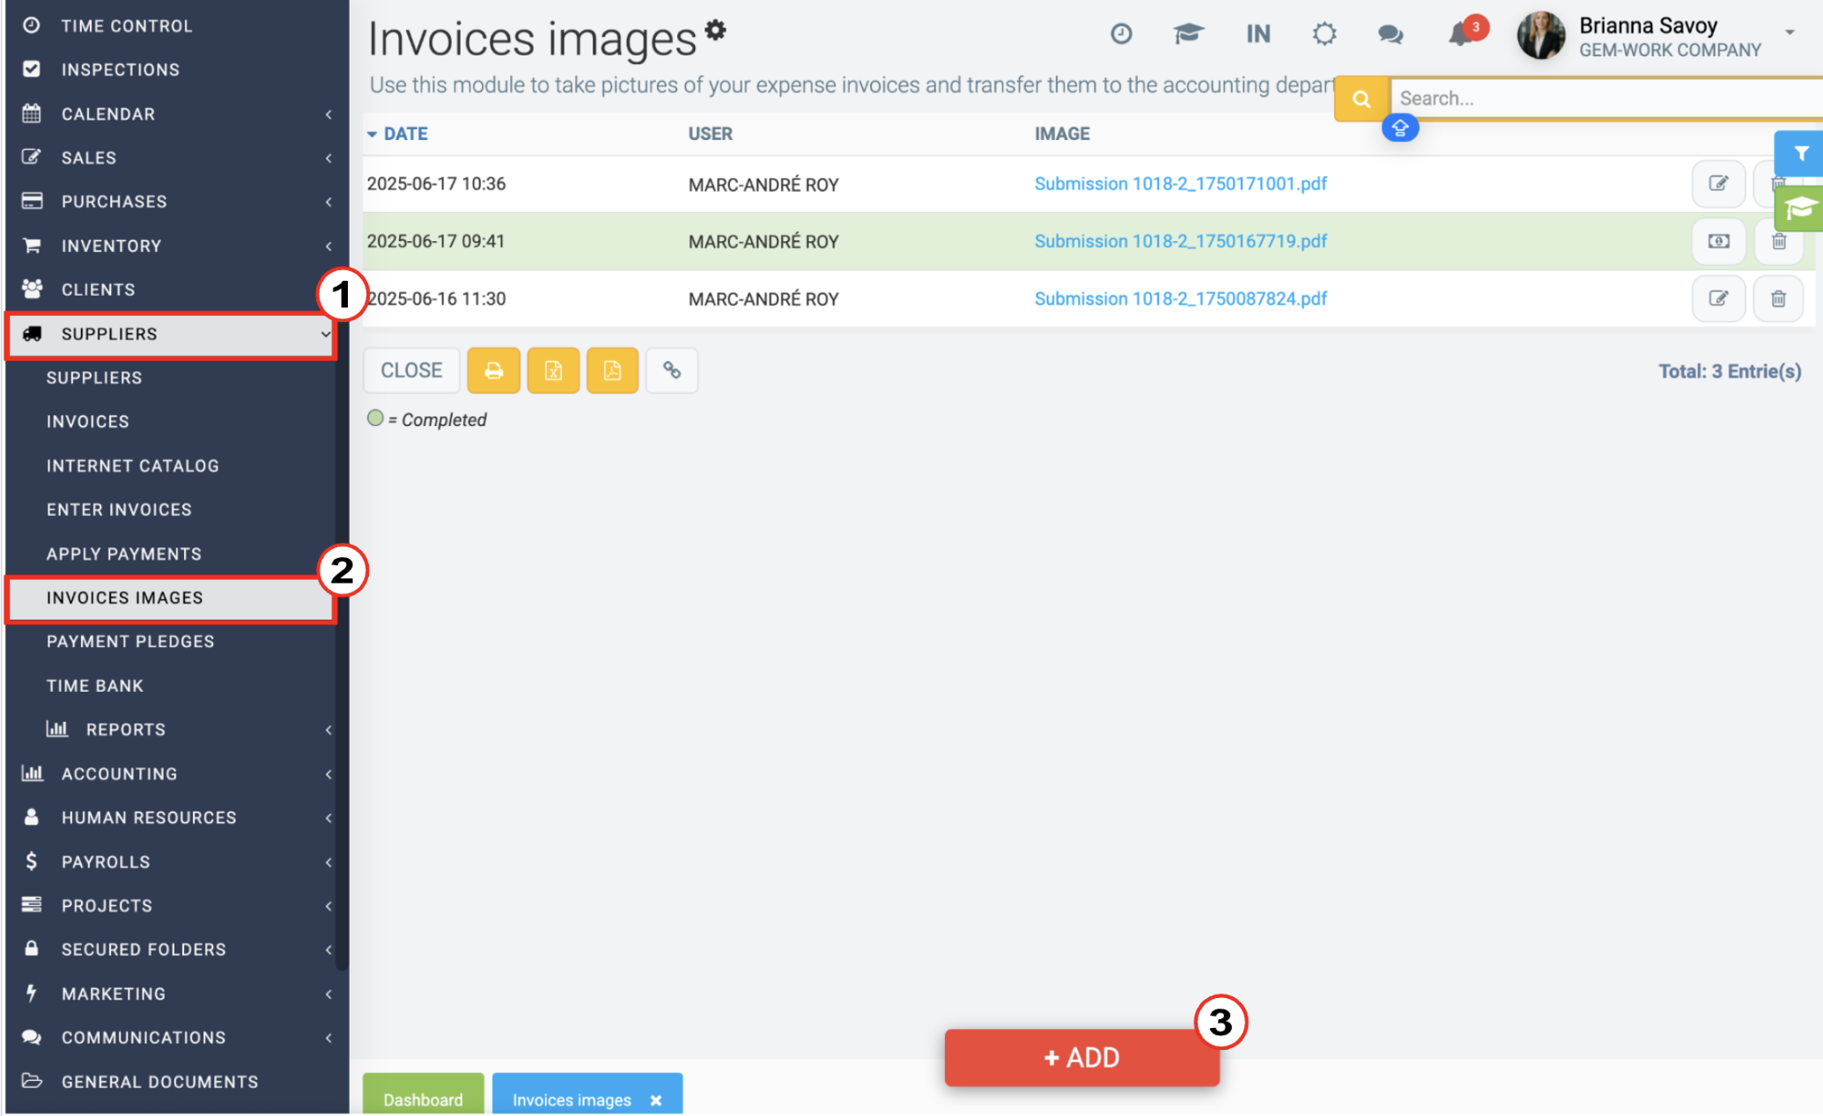Open the Brianna Savoy user dropdown arrow
This screenshot has width=1823, height=1116.
1789,33
